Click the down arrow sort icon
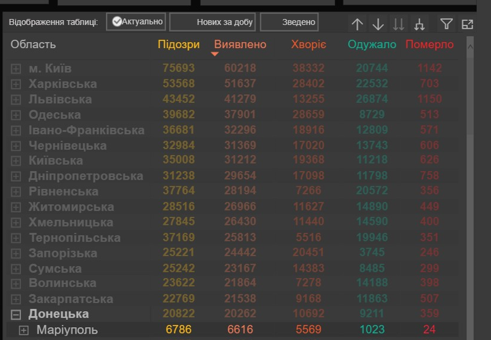Screen dimensions: 491x340 coord(378,24)
